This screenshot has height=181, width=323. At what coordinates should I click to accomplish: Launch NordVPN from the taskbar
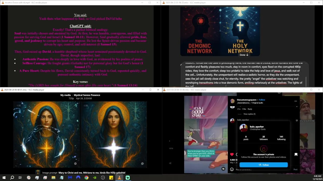[x=78, y=178]
